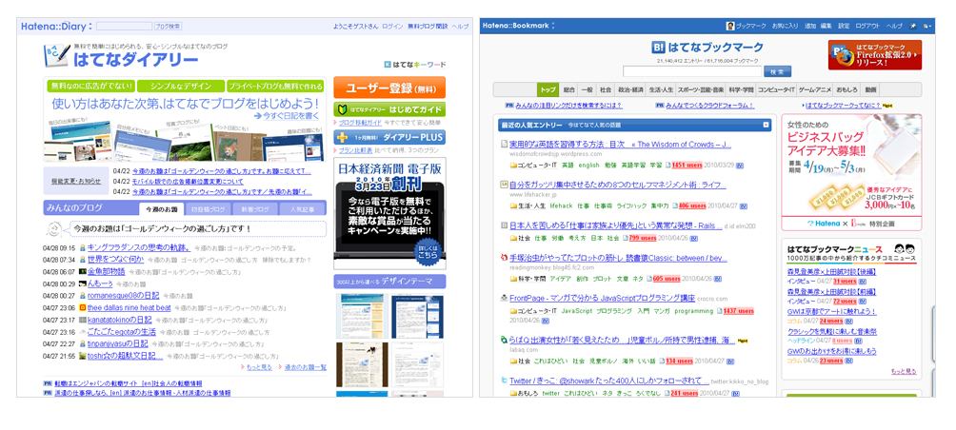Click the page icon before 1437 users
Screen dimensions: 956x430
click(719, 311)
